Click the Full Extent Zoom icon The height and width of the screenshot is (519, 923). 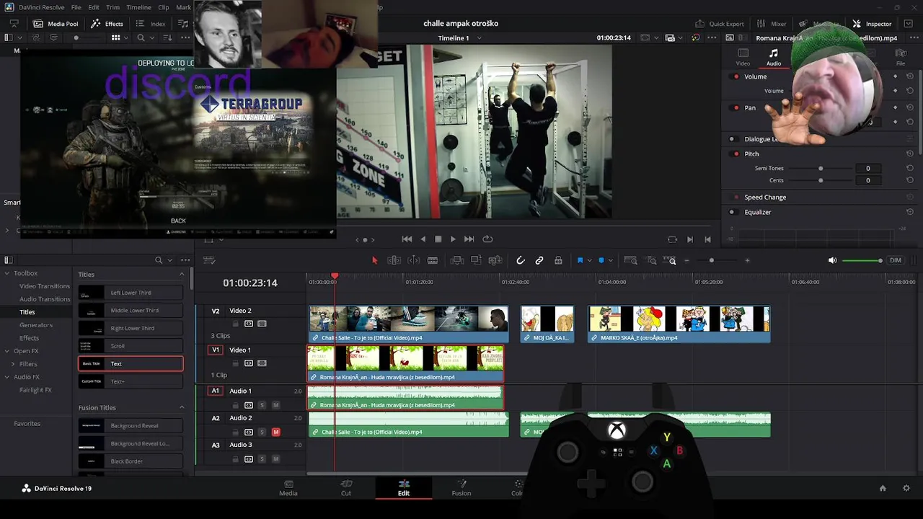coord(630,260)
